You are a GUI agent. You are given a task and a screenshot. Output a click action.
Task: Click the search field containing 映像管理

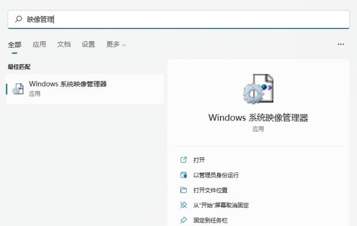(x=178, y=20)
